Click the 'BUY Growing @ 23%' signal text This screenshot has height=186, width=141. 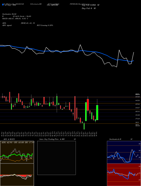(x=45, y=25)
